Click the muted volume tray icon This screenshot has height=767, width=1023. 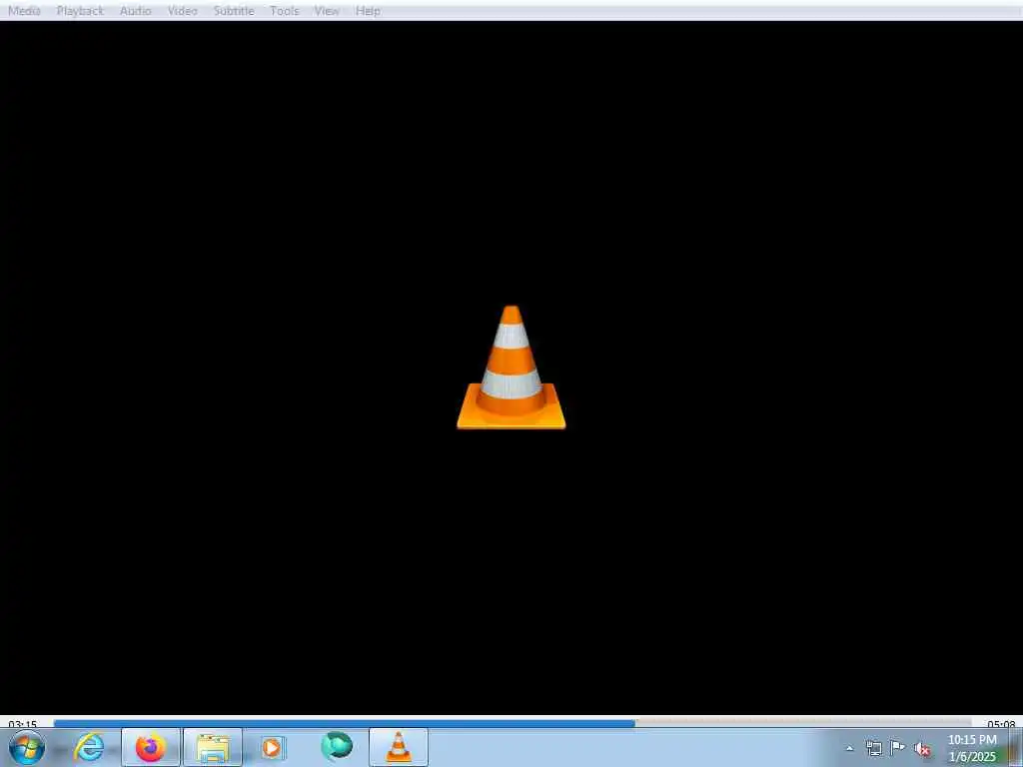(922, 749)
